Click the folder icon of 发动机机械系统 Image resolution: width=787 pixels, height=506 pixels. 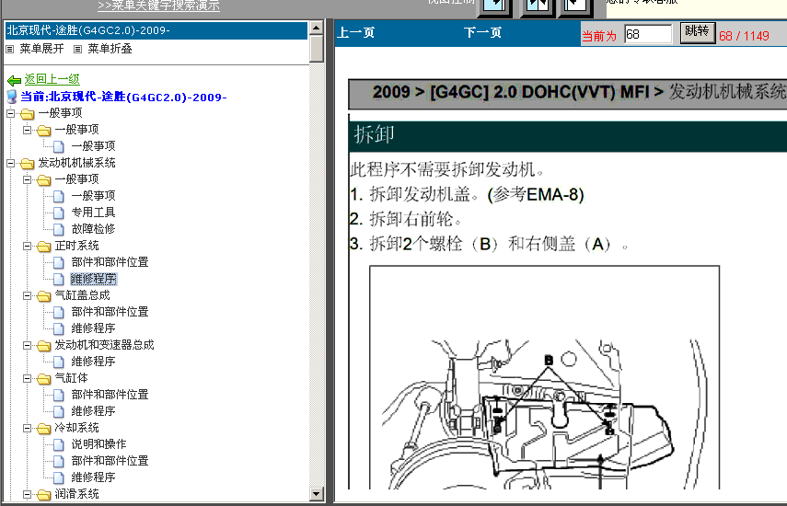coord(28,164)
